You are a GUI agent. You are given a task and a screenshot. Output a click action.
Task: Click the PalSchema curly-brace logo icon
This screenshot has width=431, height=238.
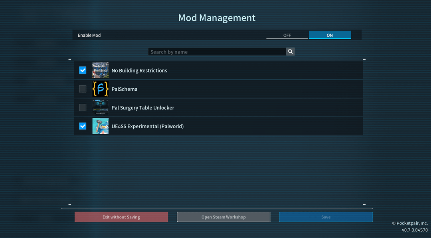pyautogui.click(x=100, y=89)
